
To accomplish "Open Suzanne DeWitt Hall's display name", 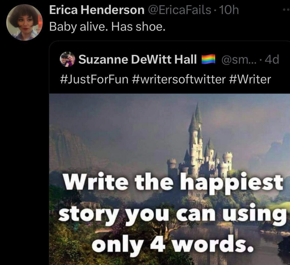I will (x=138, y=59).
